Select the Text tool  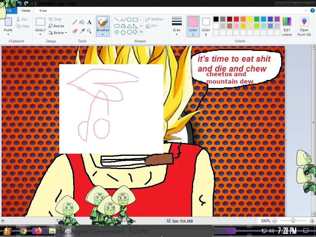(x=89, y=22)
